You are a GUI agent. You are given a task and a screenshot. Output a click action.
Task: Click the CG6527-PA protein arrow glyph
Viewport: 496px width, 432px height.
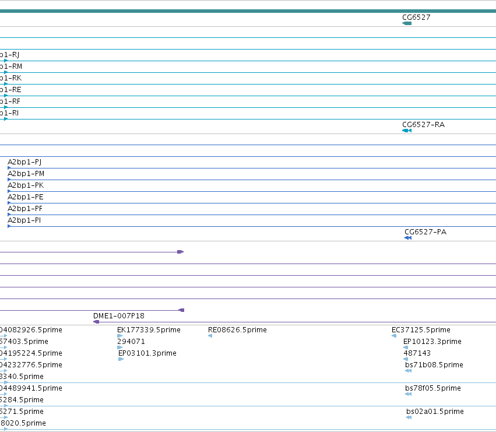coord(408,238)
